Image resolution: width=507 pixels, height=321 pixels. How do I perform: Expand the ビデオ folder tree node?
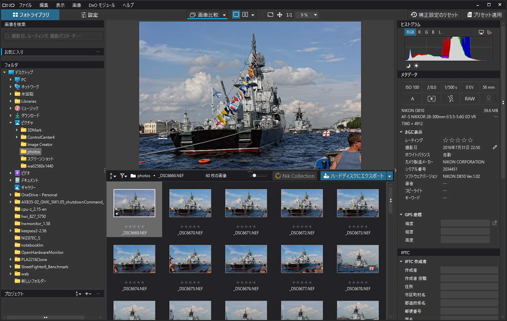(x=11, y=173)
